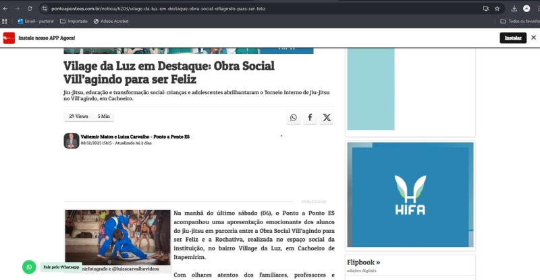Share article on X (Twitter)

pyautogui.click(x=327, y=117)
